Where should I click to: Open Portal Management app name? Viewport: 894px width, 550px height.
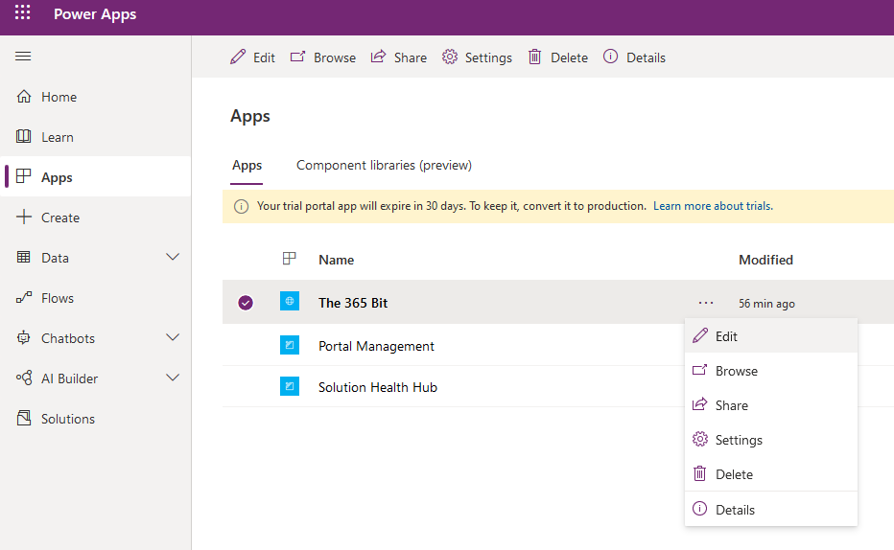(x=376, y=346)
